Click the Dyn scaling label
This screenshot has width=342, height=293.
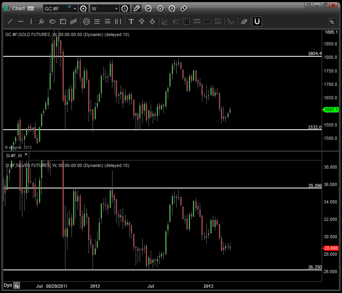tap(7, 285)
